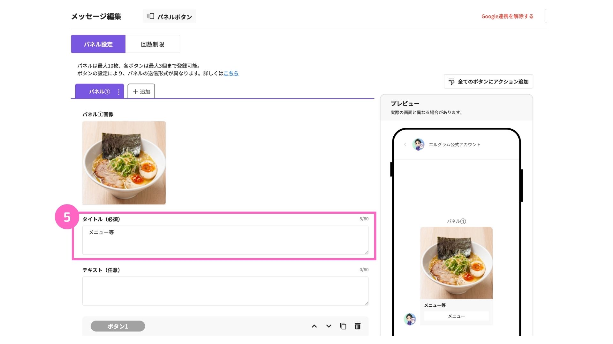Delete ボタン1 with the trash icon
Image resolution: width=613 pixels, height=344 pixels.
pyautogui.click(x=358, y=326)
